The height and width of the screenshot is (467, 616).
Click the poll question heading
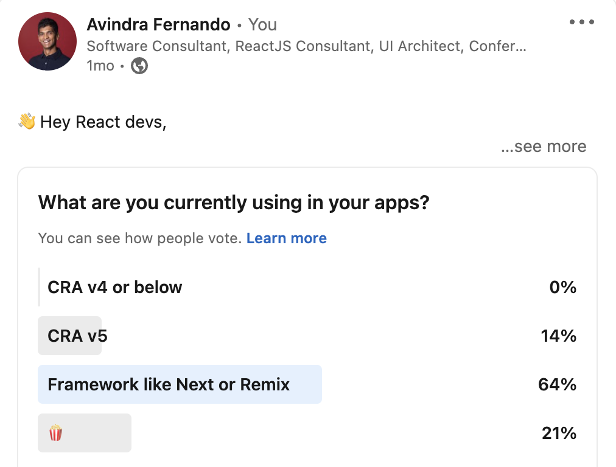coord(234,202)
